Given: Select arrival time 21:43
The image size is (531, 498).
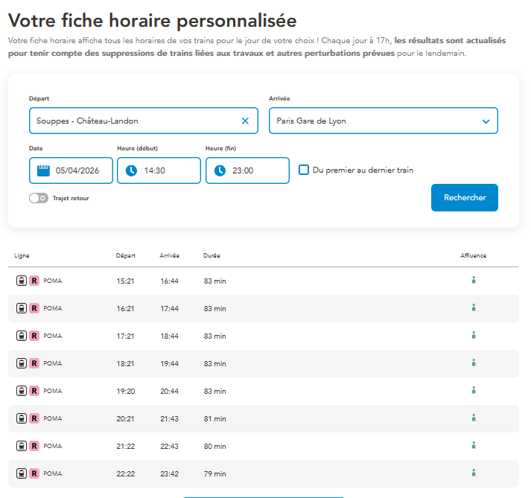Looking at the screenshot, I should click(169, 419).
